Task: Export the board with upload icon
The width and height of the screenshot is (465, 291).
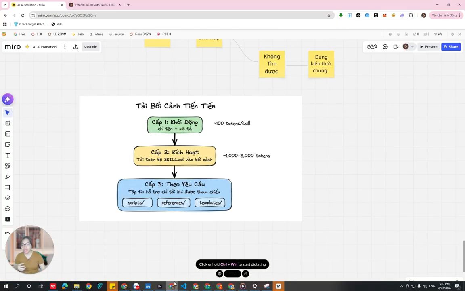Action: (75, 47)
